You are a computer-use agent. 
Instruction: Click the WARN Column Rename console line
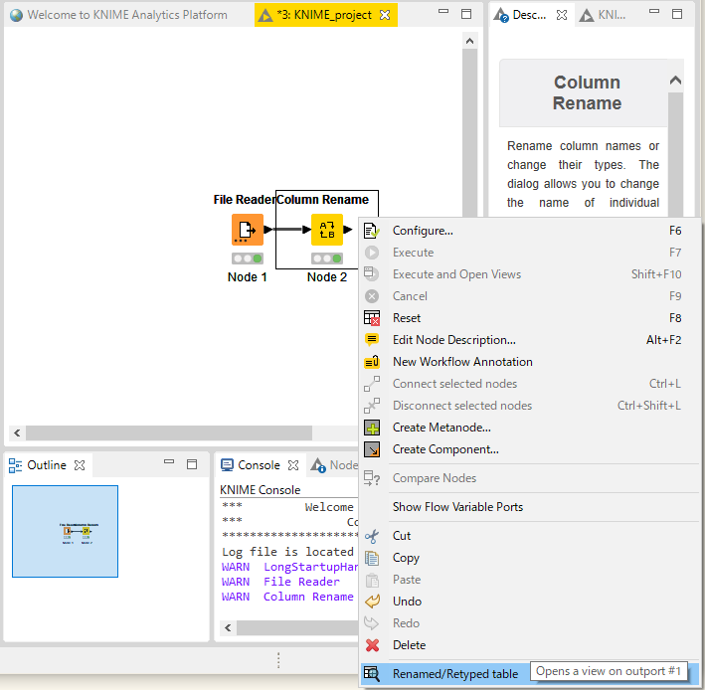[287, 597]
